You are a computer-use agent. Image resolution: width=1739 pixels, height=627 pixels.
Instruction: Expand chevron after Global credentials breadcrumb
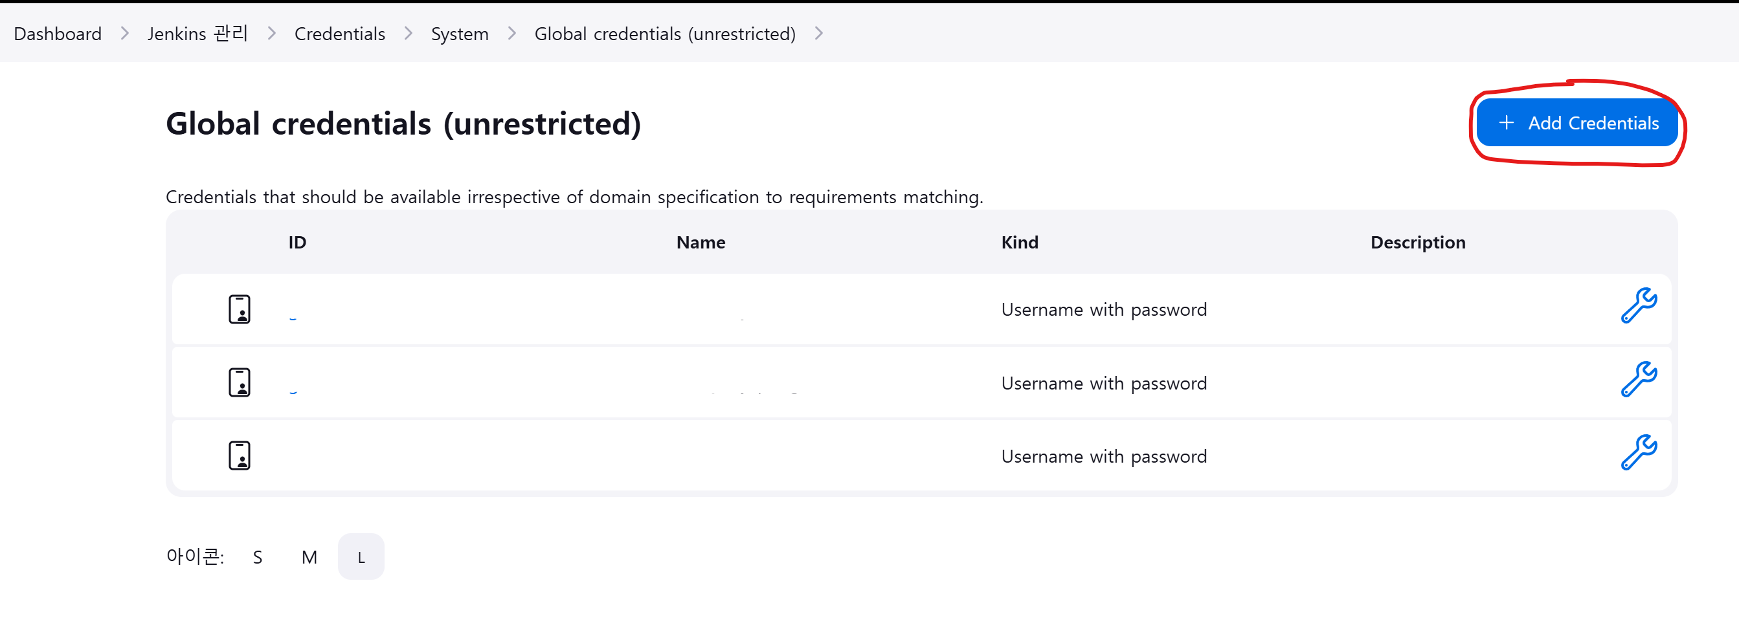(819, 34)
